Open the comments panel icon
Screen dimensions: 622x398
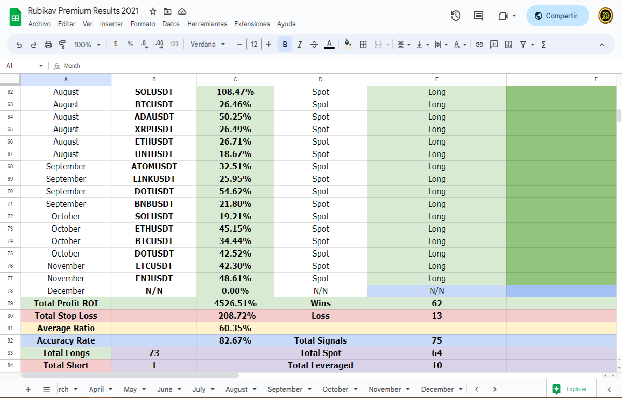point(478,16)
